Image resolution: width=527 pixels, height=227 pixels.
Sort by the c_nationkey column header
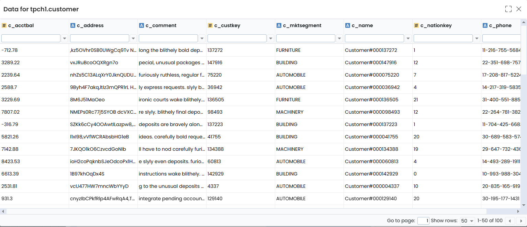pos(436,25)
